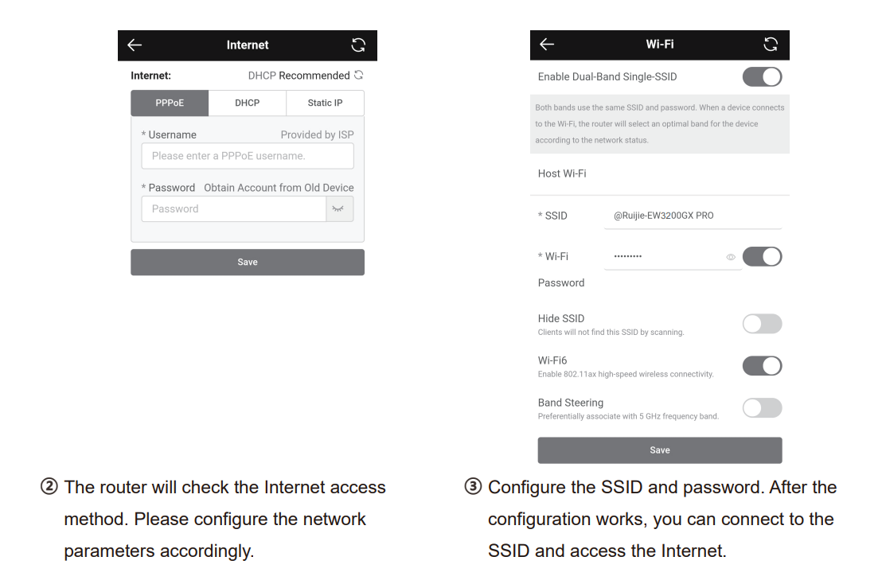Enable the Band Steering switch
The height and width of the screenshot is (584, 886).
pos(762,408)
